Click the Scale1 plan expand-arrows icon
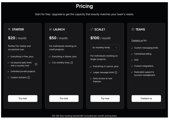169x120 pixels. pyautogui.click(x=92, y=29)
